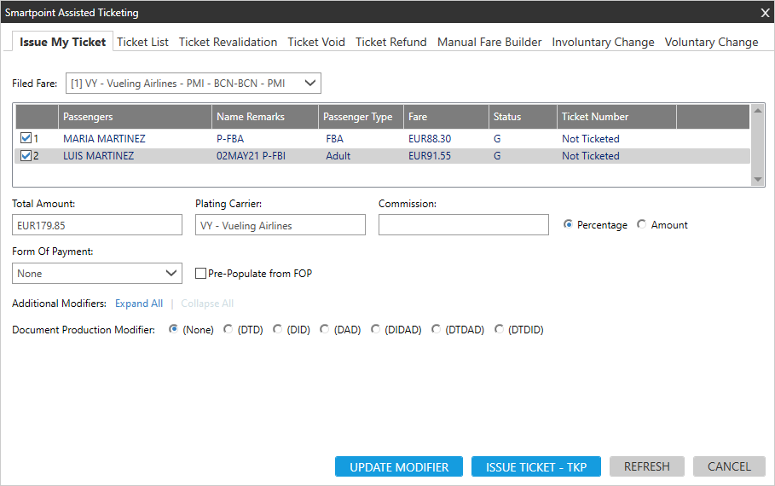Uncheck passenger 2 Luis Martinez checkbox
Screen dimensions: 775x486
coord(26,156)
